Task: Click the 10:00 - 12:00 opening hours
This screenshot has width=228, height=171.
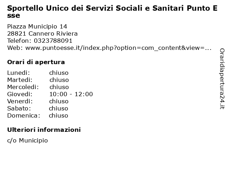Action: (71, 94)
